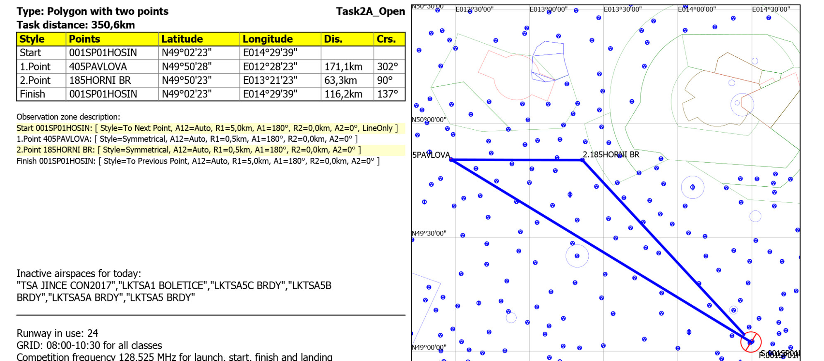Click the N49°30'00" latitude grid label
The height and width of the screenshot is (361, 824).
[x=429, y=233]
